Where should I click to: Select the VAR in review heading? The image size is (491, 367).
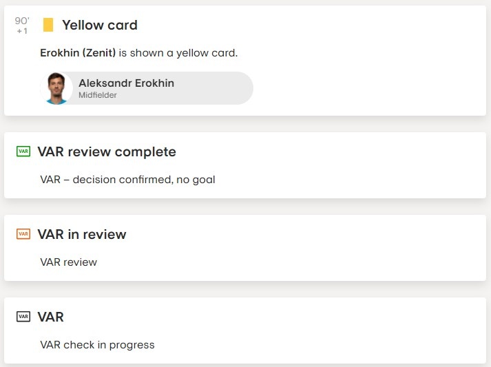pyautogui.click(x=82, y=235)
